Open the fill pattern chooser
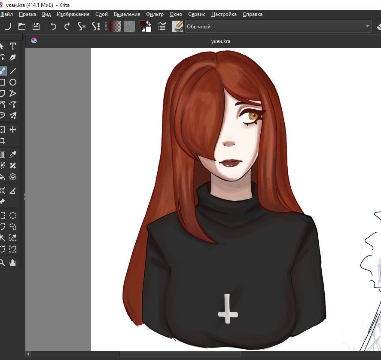The image size is (381, 360). [129, 26]
